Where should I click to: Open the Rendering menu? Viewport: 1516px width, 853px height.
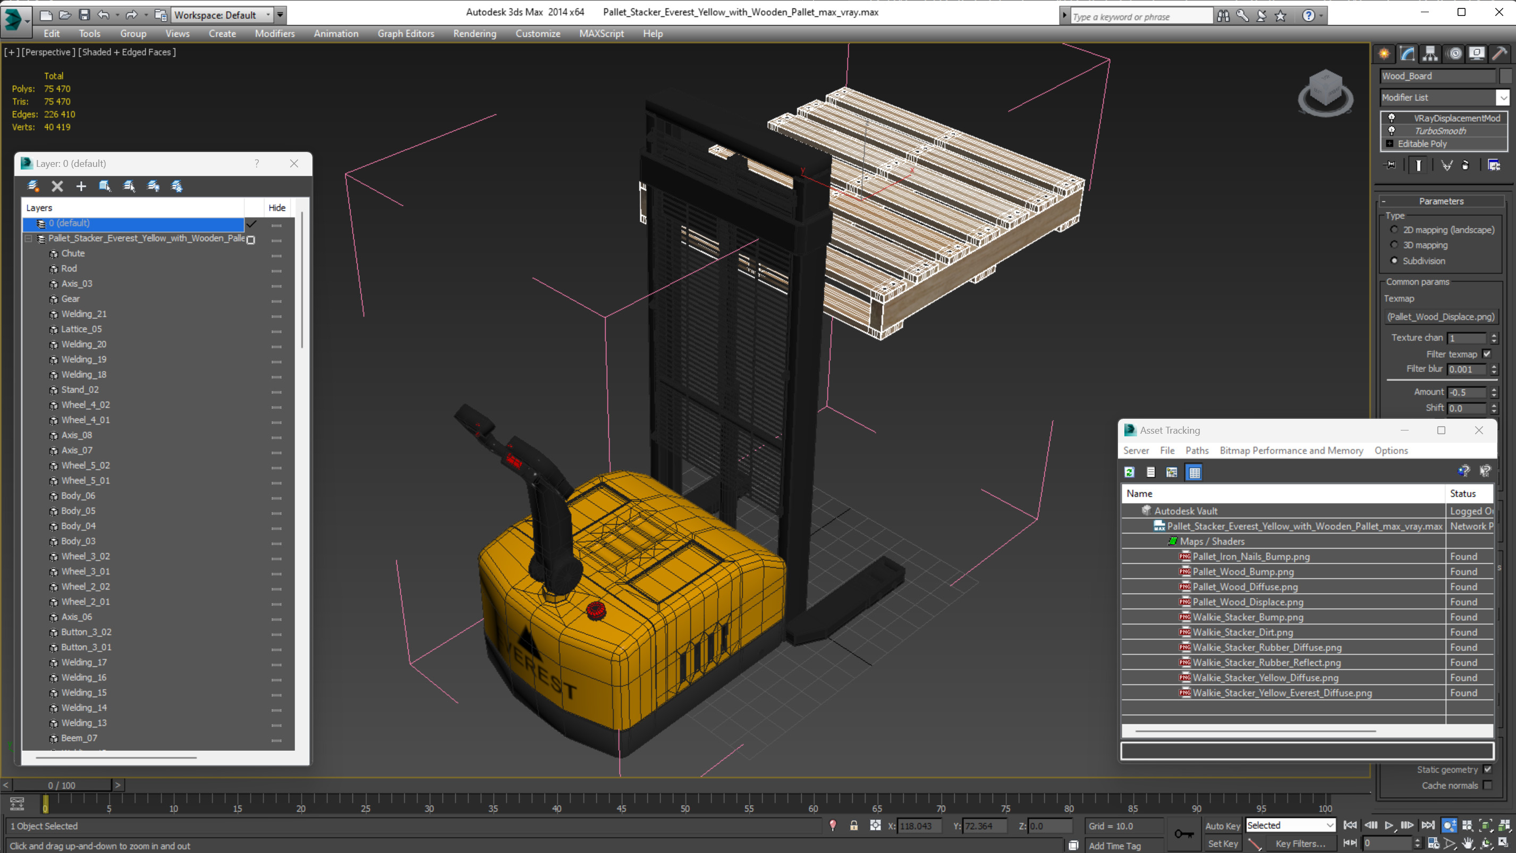pos(475,33)
